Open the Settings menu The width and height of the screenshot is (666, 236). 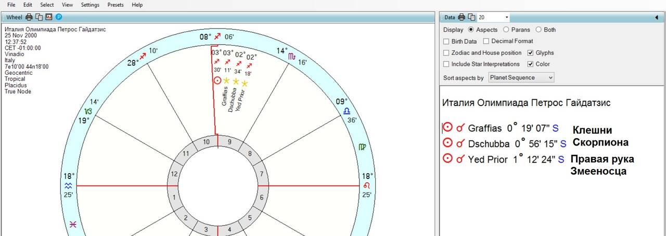90,5
